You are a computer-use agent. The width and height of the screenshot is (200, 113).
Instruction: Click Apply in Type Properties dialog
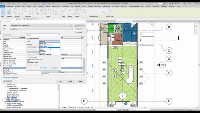pyautogui.click(x=80, y=81)
